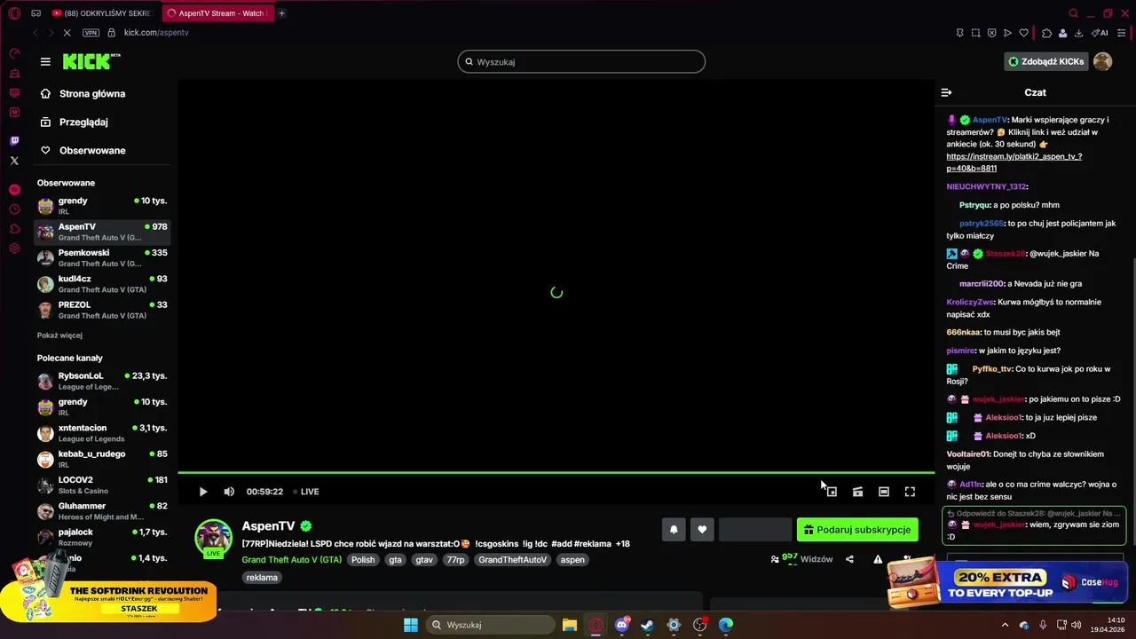Toggle the Opera VPN badge
The width and height of the screenshot is (1136, 639).
tap(91, 32)
